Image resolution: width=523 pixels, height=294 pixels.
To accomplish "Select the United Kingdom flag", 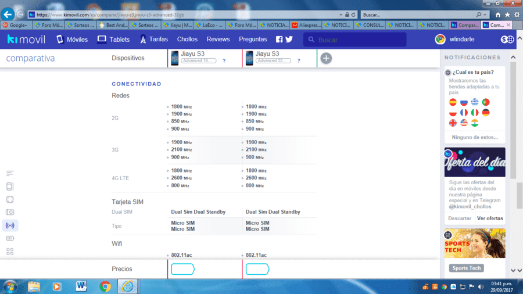I will 453,123.
